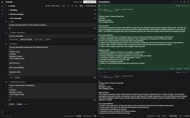Open the GPT-4 0125 Turbo model selector
190x118 pixels.
(53, 6)
